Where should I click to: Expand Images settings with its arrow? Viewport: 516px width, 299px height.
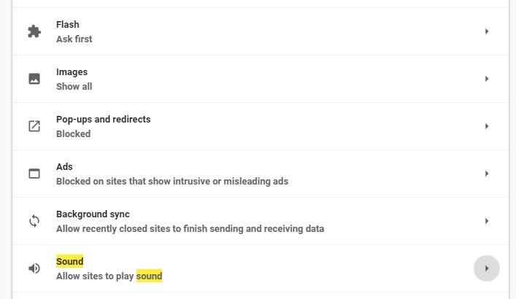click(x=487, y=79)
